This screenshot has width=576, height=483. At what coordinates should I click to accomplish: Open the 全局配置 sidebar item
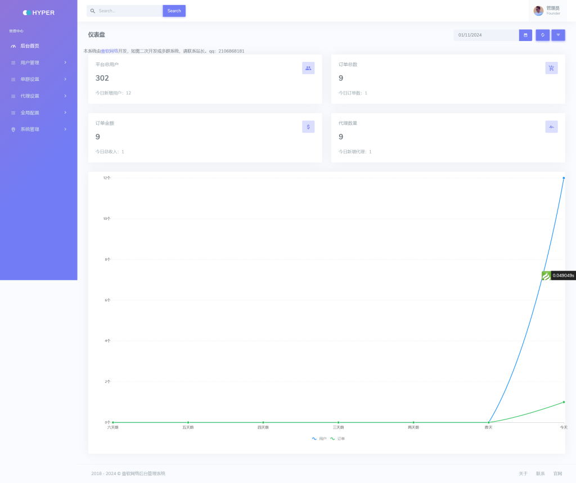pos(38,112)
